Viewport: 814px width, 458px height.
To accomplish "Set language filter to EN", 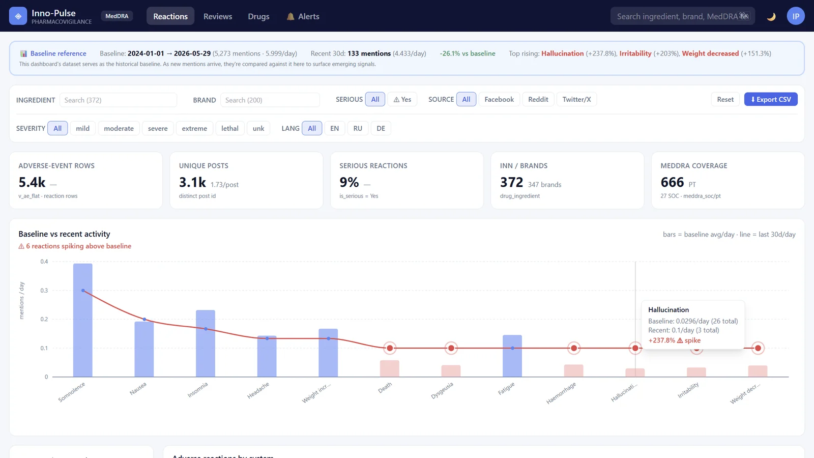I will click(334, 128).
